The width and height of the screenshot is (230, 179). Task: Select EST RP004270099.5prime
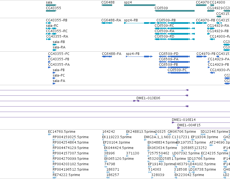[54, 161]
